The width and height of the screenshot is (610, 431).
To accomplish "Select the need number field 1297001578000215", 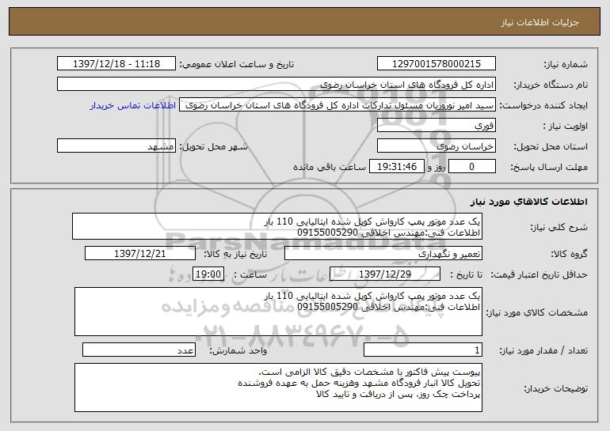I will [436, 64].
